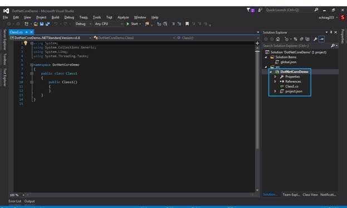347x208 pixels.
Task: Collapse the namespace DotNetCoreDemo code block
Action: [32, 65]
